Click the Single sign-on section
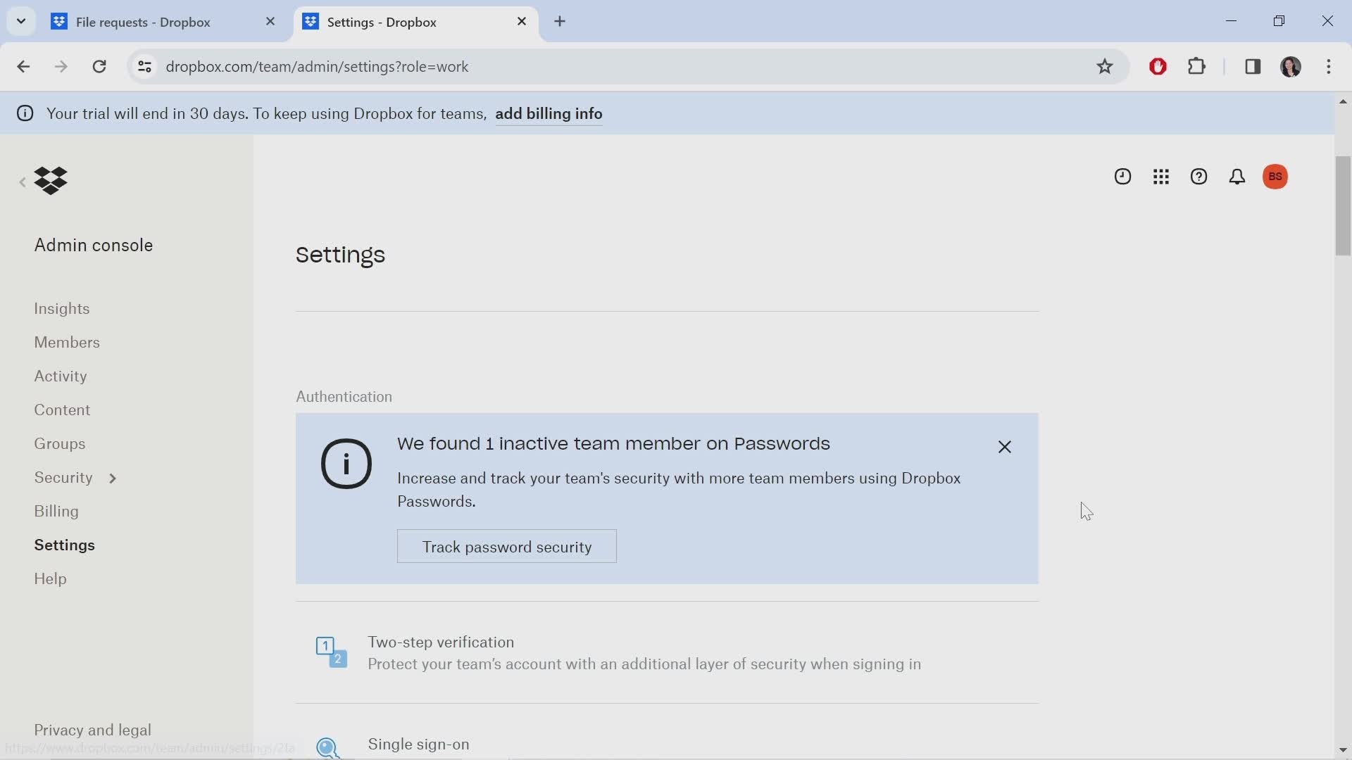The image size is (1352, 760). pyautogui.click(x=420, y=745)
